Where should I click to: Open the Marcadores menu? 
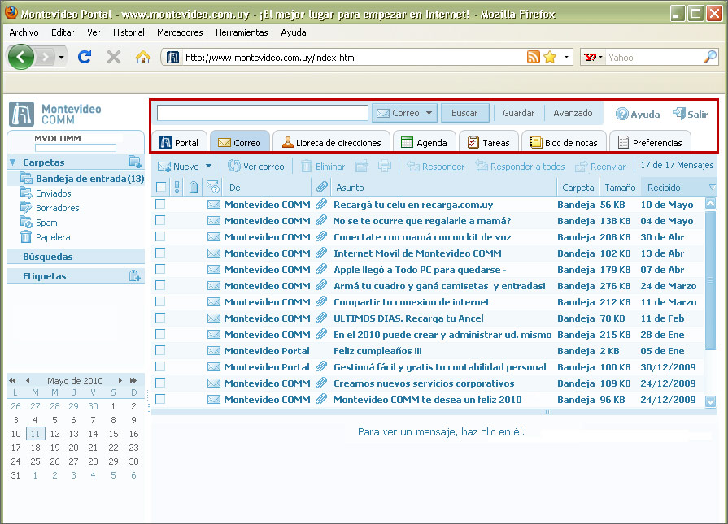click(180, 32)
